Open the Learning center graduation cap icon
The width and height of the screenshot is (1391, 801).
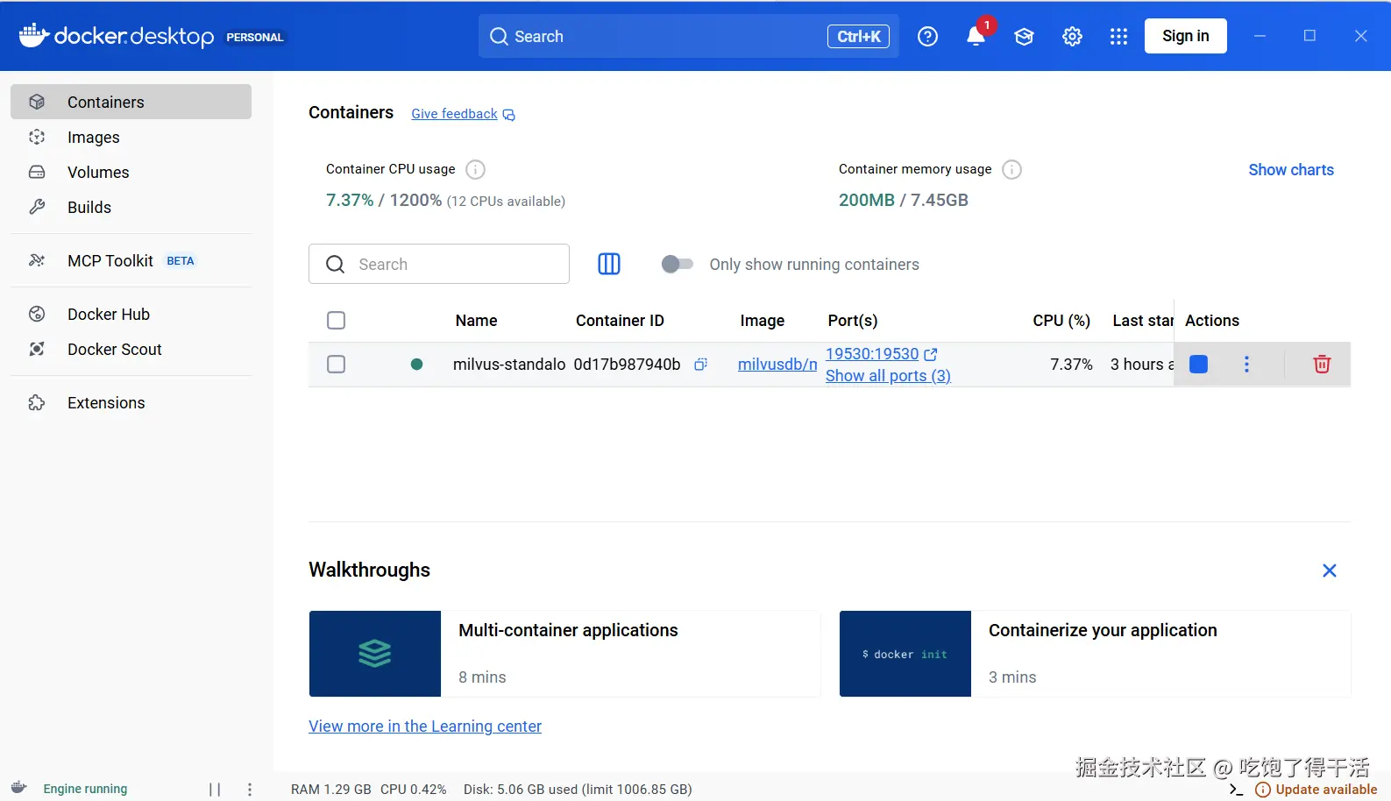tap(1024, 36)
